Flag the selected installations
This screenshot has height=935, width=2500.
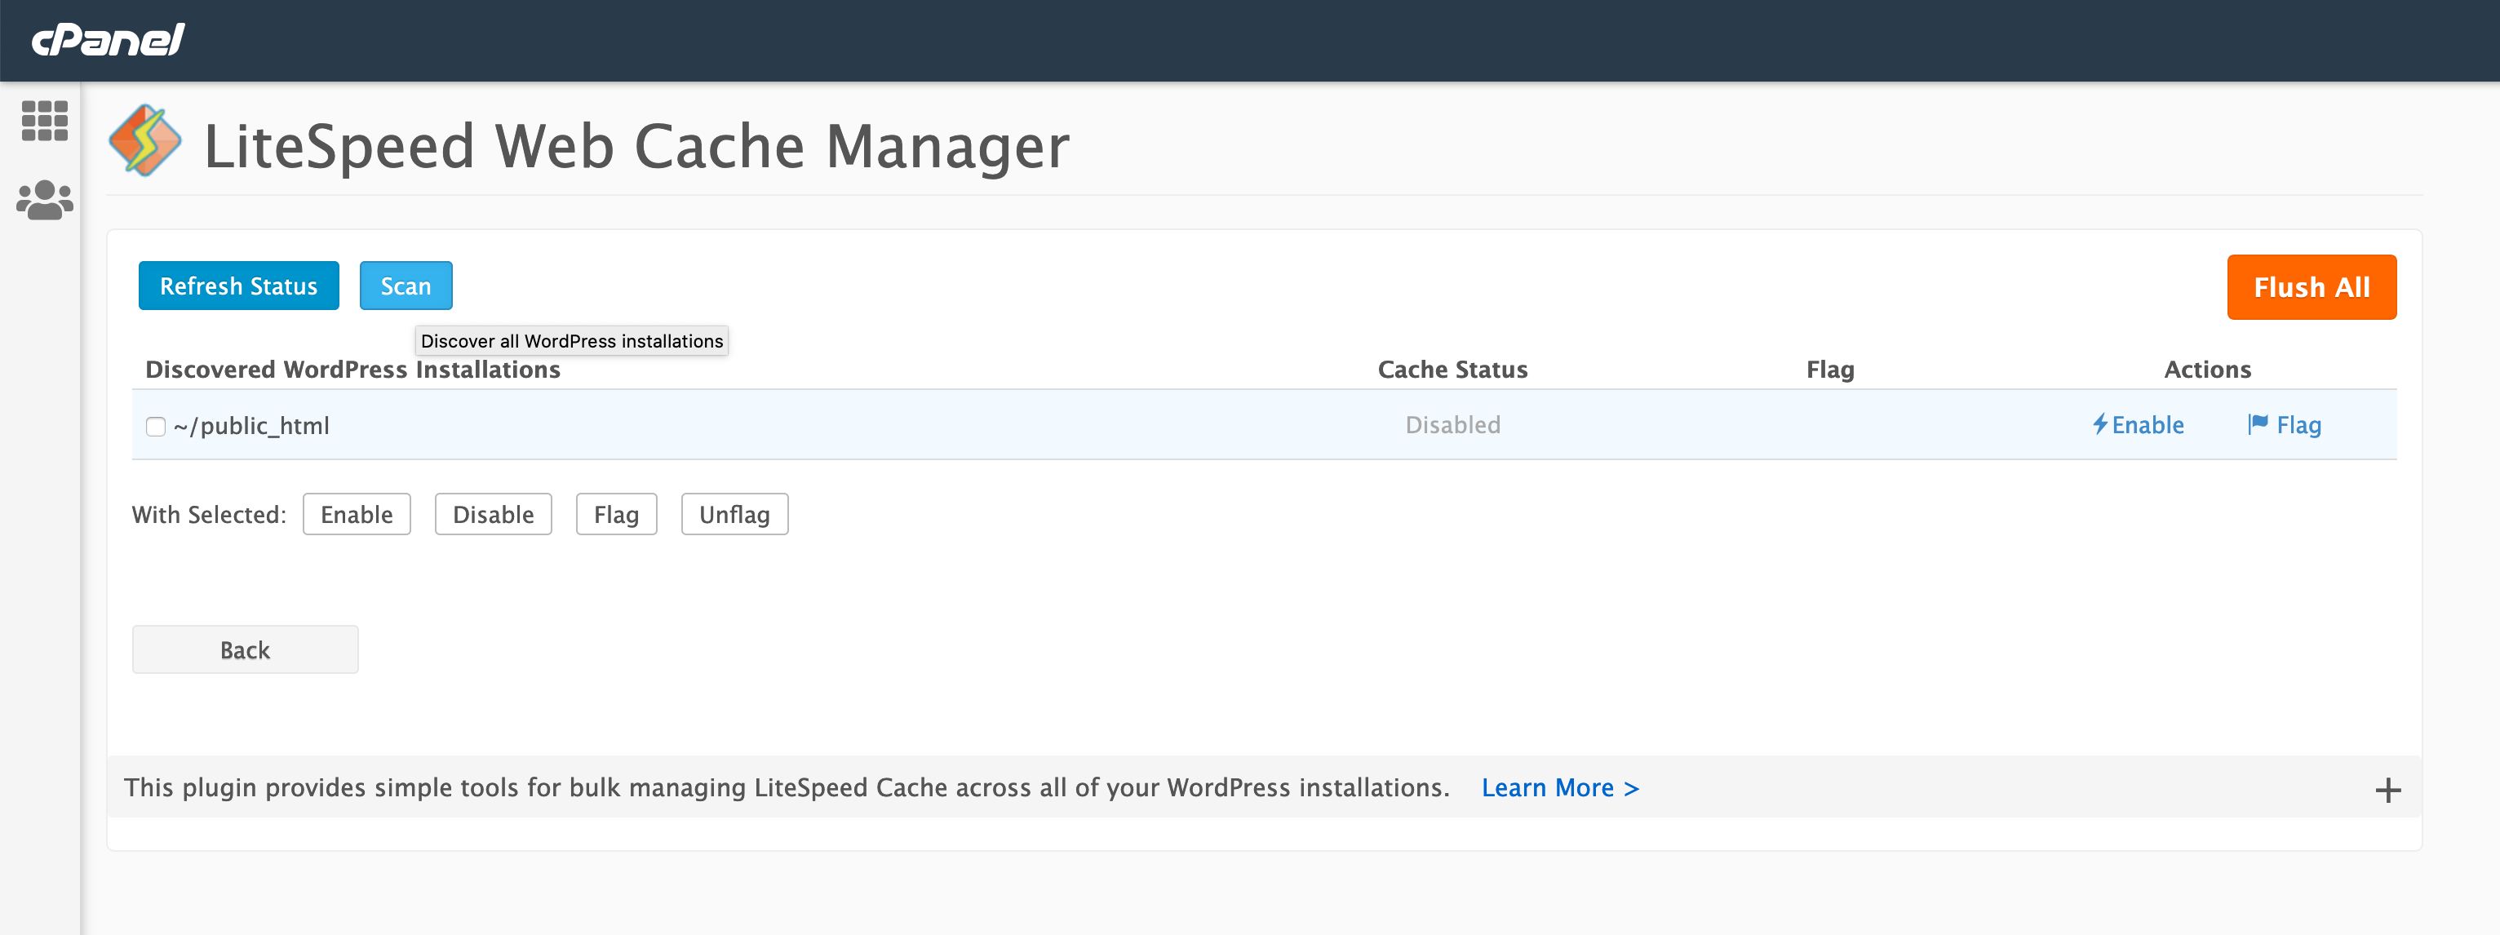pyautogui.click(x=616, y=515)
